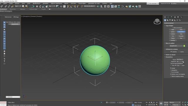Viewport: 188px width, 106px height.
Task: Select Cameras category in command panel
Action: pyautogui.click(x=172, y=20)
